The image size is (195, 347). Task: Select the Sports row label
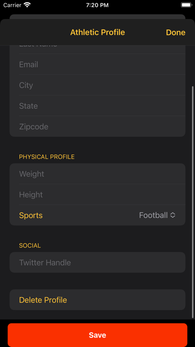pos(31,215)
